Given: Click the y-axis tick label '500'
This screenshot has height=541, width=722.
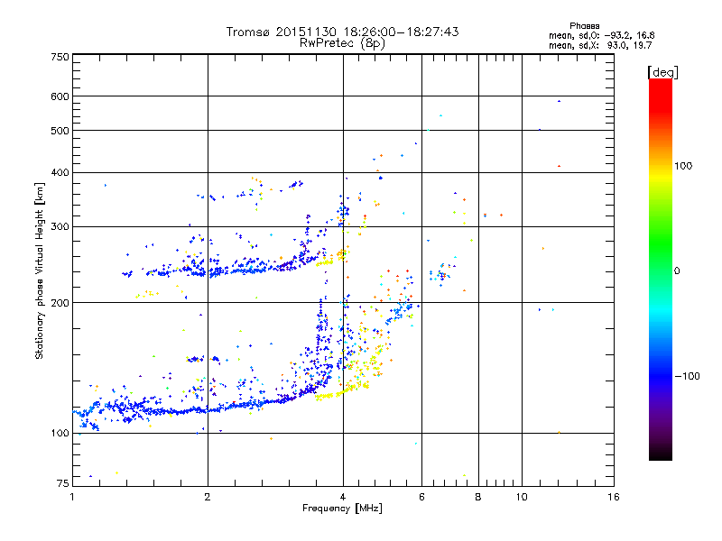Looking at the screenshot, I should 60,131.
